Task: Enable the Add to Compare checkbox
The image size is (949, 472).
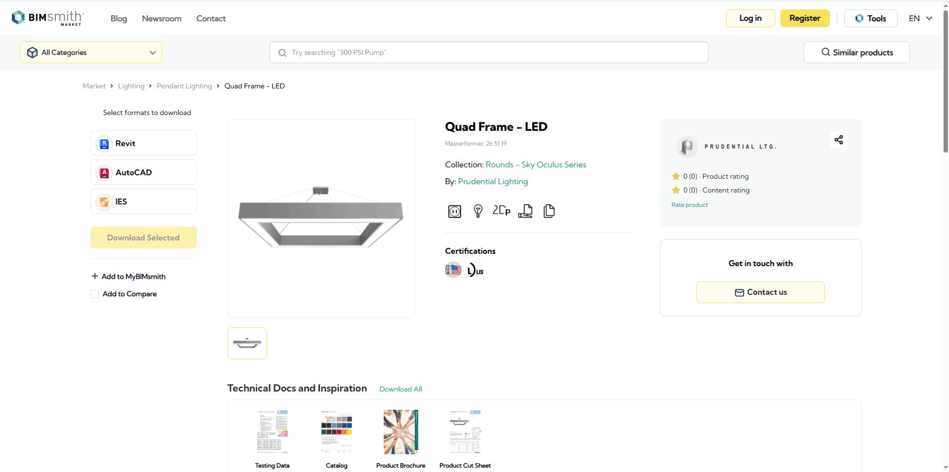Action: tap(94, 293)
